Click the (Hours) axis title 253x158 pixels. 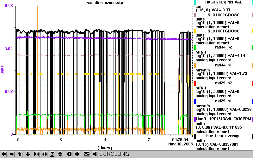(105, 148)
